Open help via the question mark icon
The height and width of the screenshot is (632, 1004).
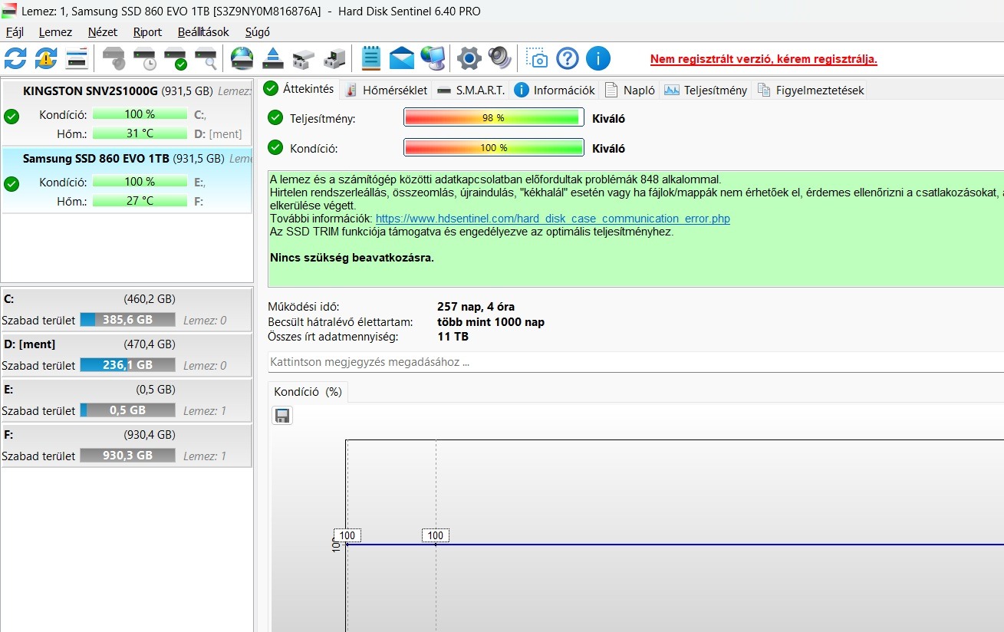click(568, 58)
